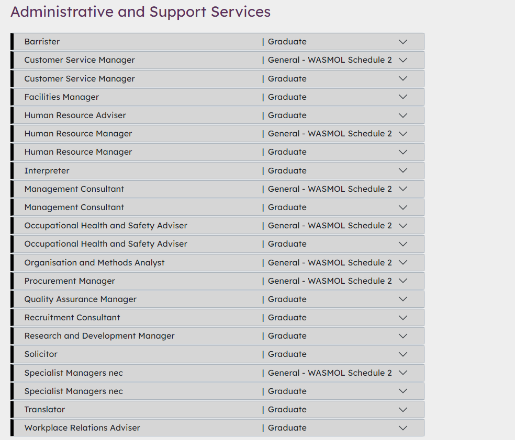The image size is (515, 440).
Task: Open Specialist Managers nec Graduate row
Action: [x=402, y=391]
